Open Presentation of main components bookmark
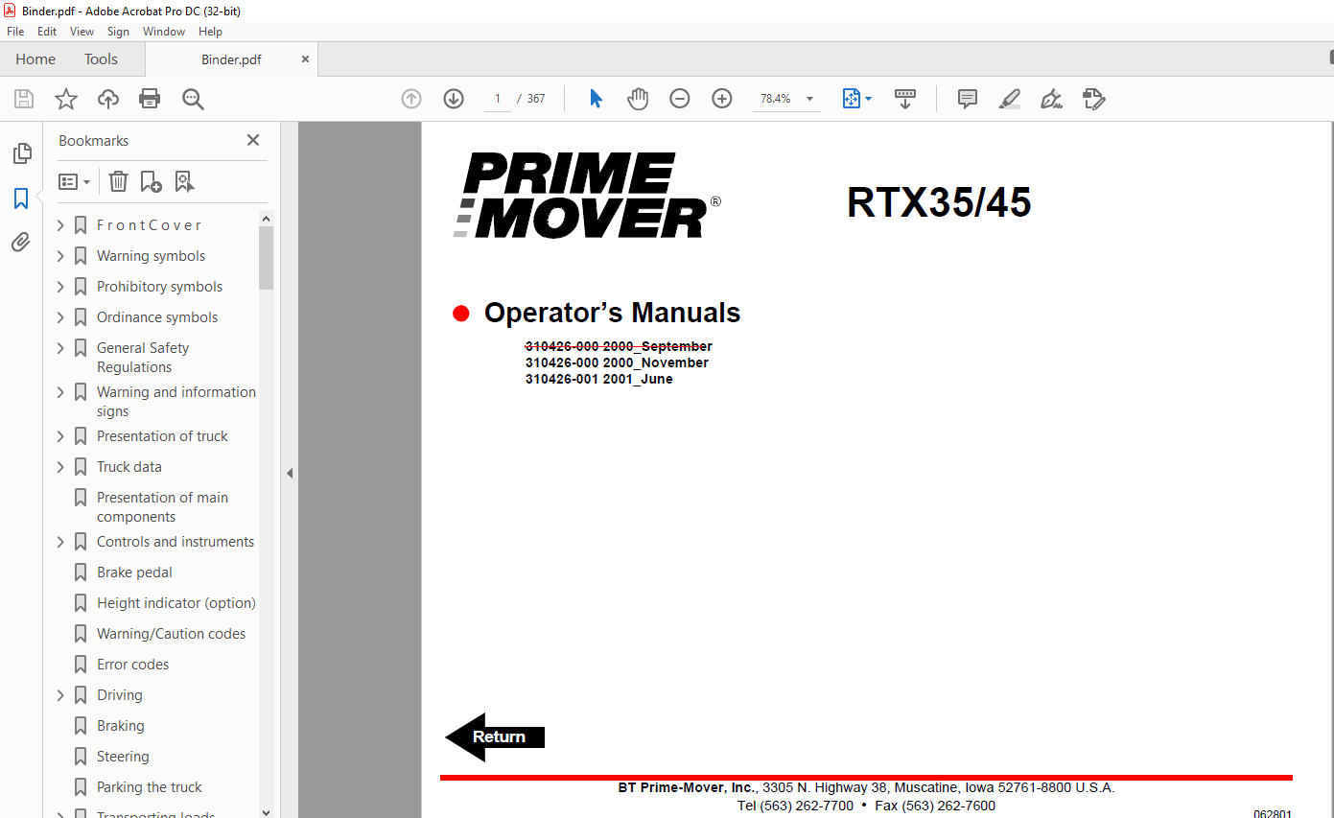The height and width of the screenshot is (818, 1334). (162, 507)
